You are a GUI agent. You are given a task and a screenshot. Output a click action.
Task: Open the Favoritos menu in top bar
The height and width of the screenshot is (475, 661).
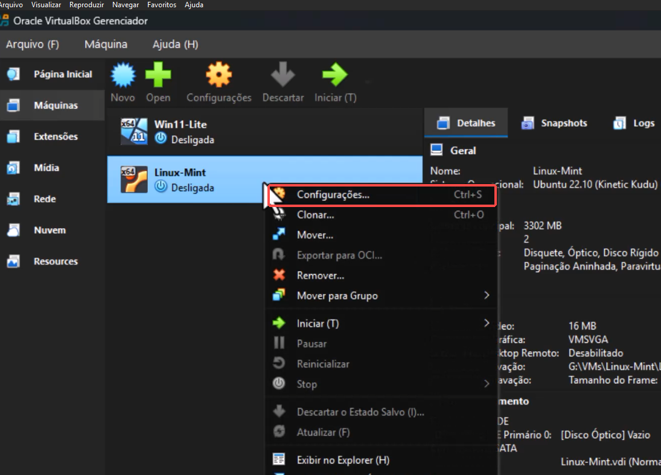click(162, 5)
